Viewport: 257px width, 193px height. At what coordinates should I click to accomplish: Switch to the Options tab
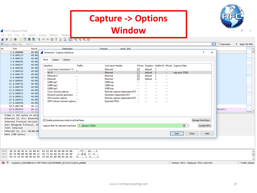tap(67, 60)
